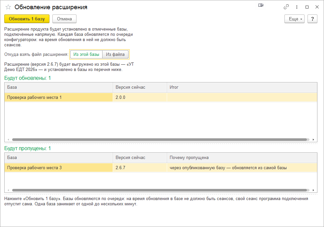Click the monitor icon in the title bar

click(261, 5)
